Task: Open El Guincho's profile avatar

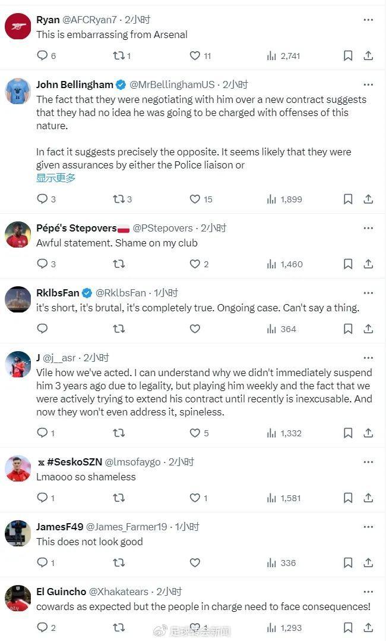Action: coord(18,598)
